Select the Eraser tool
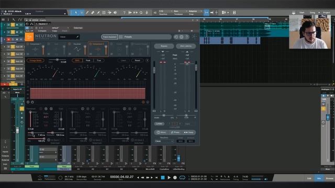Viewport: 335px width, 188px height. click(x=93, y=13)
